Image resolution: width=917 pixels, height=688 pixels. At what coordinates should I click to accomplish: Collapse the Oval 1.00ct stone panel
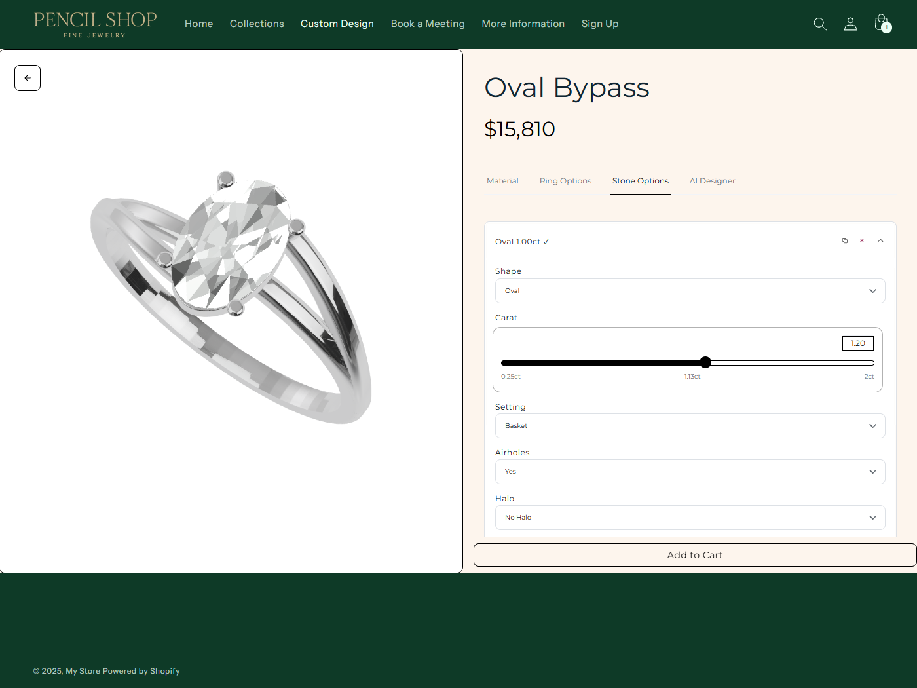coord(880,240)
